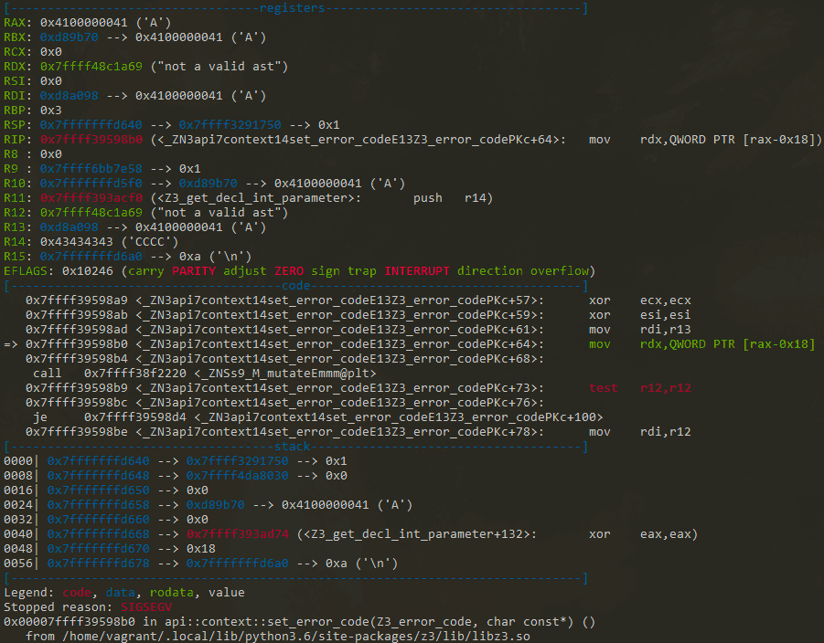Click the stack offset 0008 label

18,476
